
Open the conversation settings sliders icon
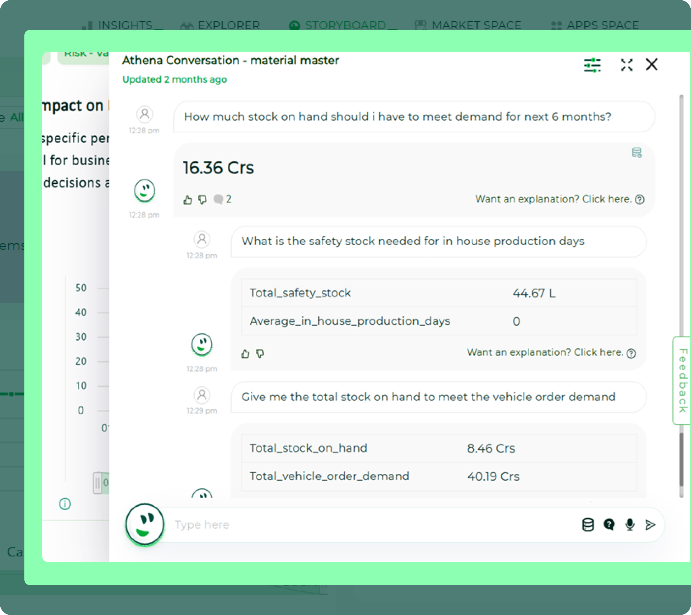[x=592, y=65]
